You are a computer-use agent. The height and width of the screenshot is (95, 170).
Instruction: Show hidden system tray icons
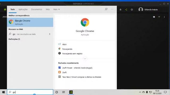coord(140,92)
